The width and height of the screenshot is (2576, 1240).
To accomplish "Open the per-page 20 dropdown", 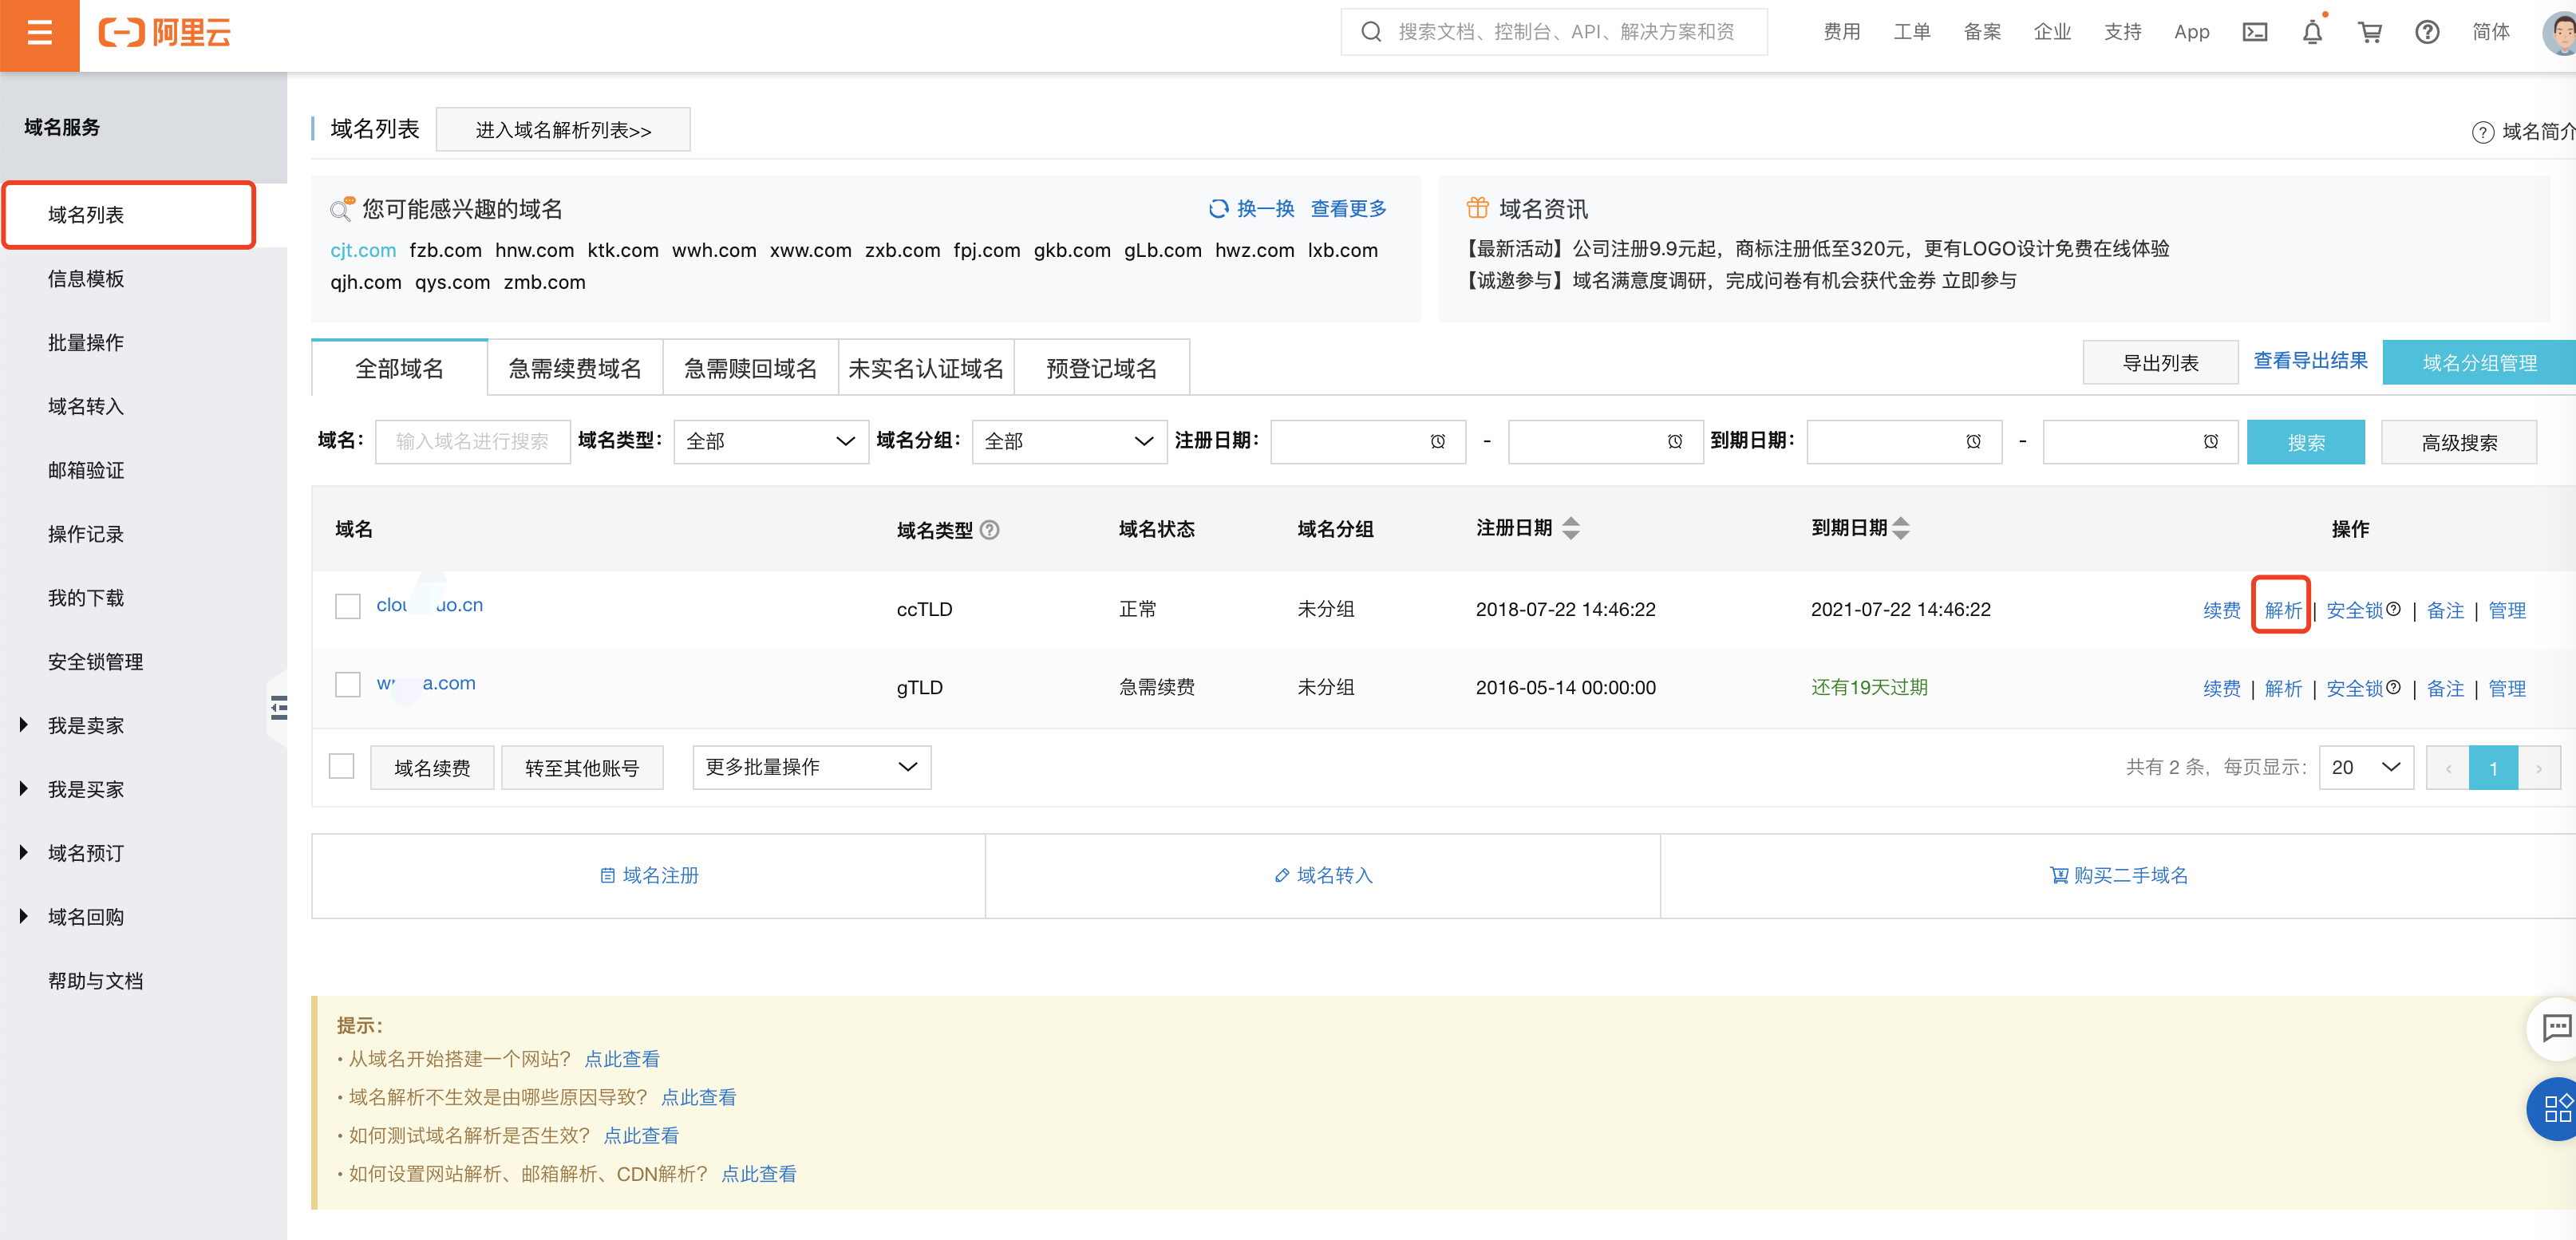I will click(2365, 767).
